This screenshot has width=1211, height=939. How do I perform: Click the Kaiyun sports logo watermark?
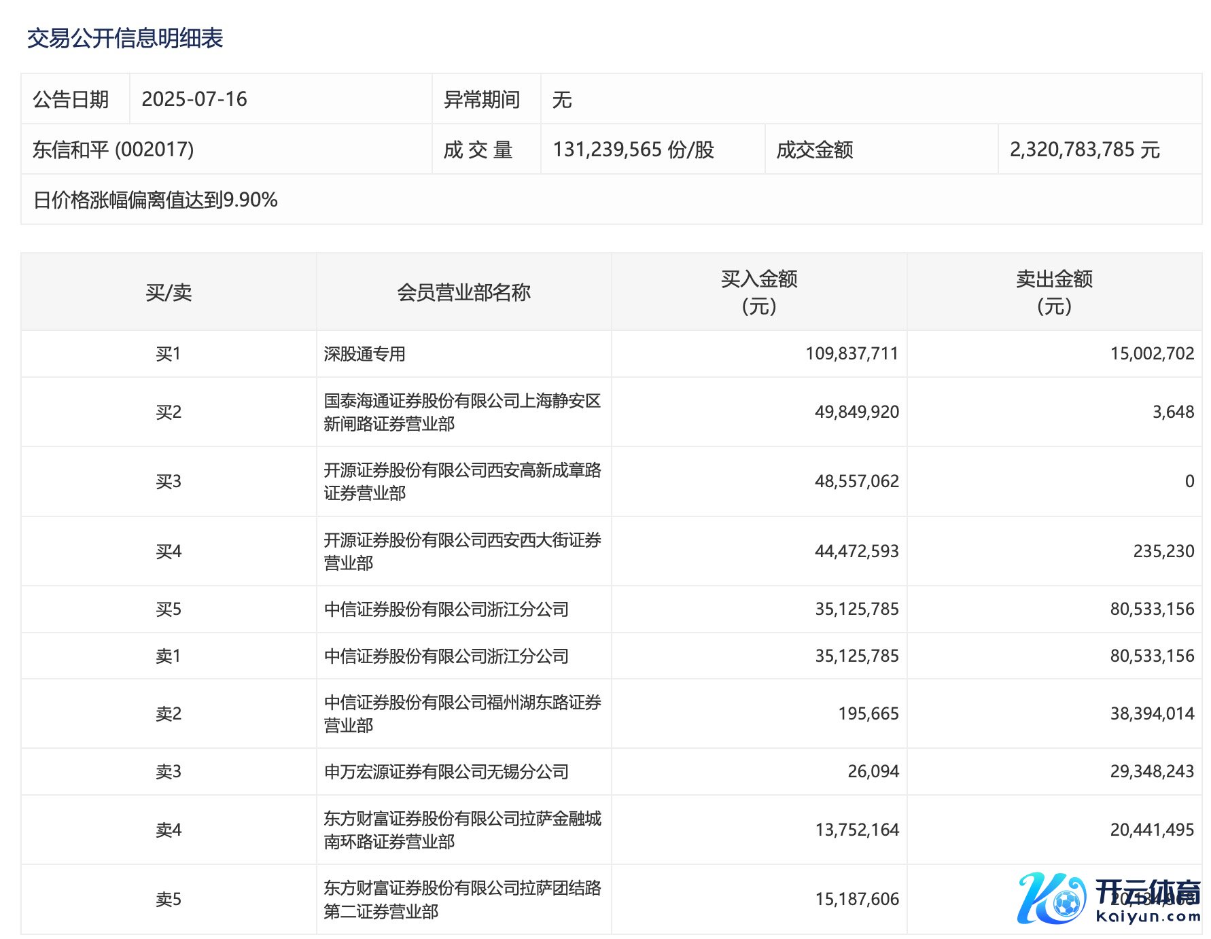(1108, 898)
